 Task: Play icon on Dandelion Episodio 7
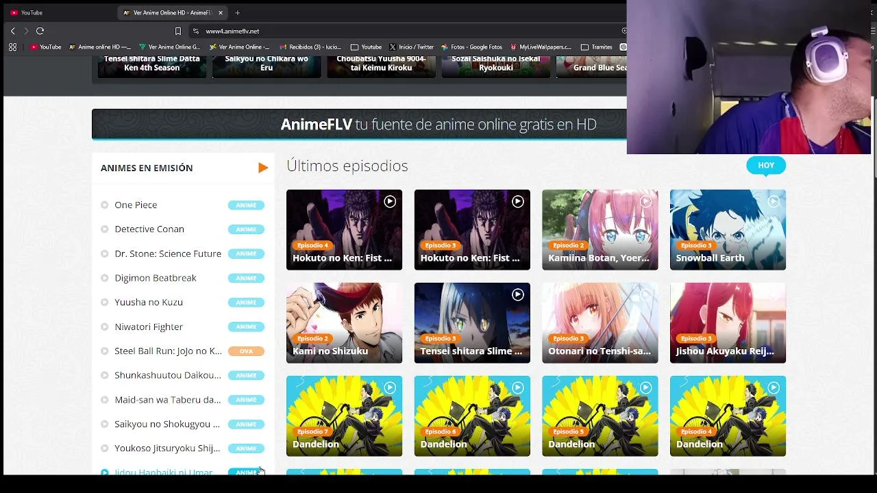click(390, 388)
